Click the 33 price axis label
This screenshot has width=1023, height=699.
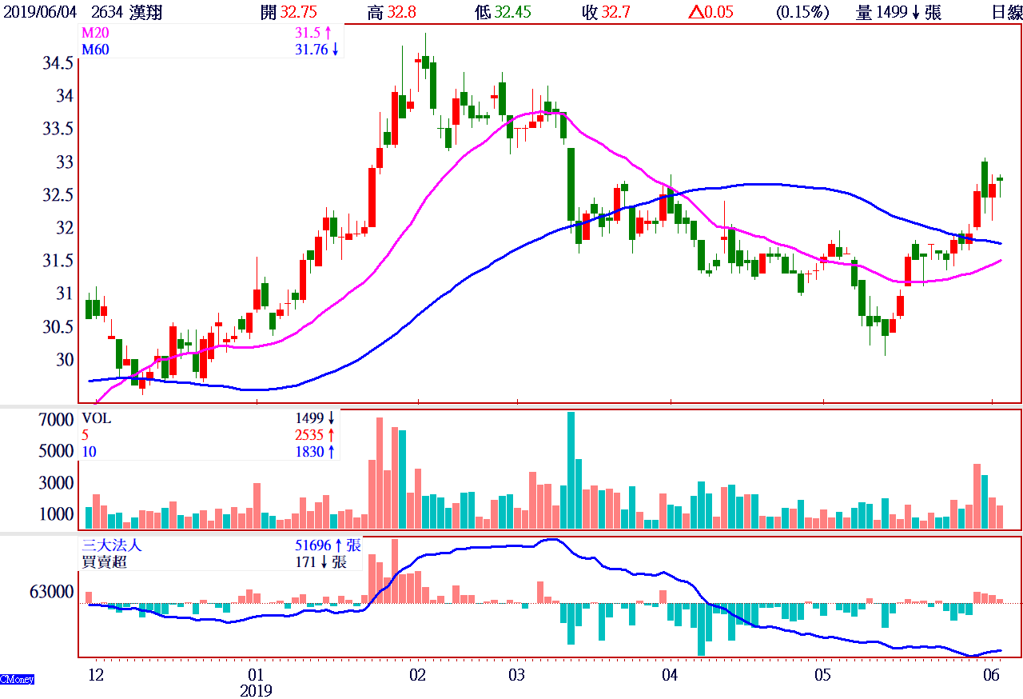(65, 162)
